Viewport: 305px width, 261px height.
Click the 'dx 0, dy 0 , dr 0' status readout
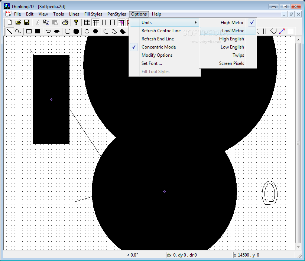(199, 255)
